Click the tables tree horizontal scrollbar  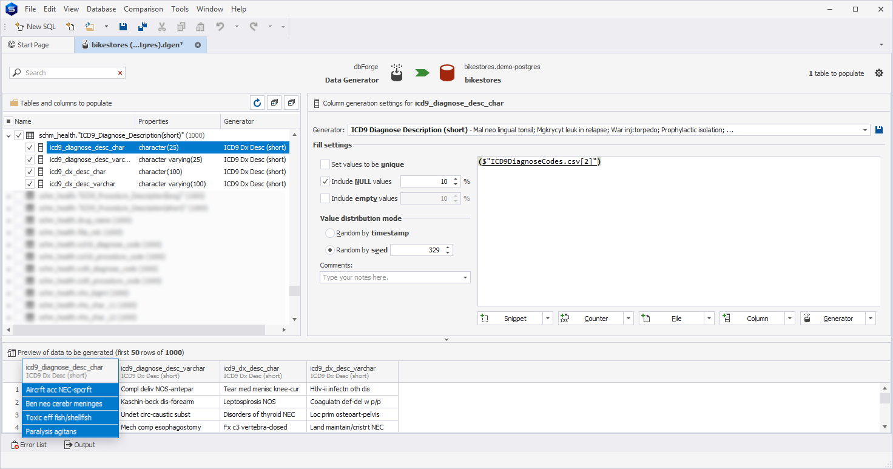(x=140, y=329)
